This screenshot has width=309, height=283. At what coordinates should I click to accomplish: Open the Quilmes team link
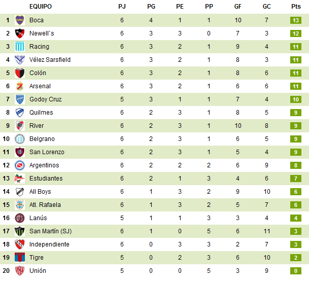tap(41, 113)
